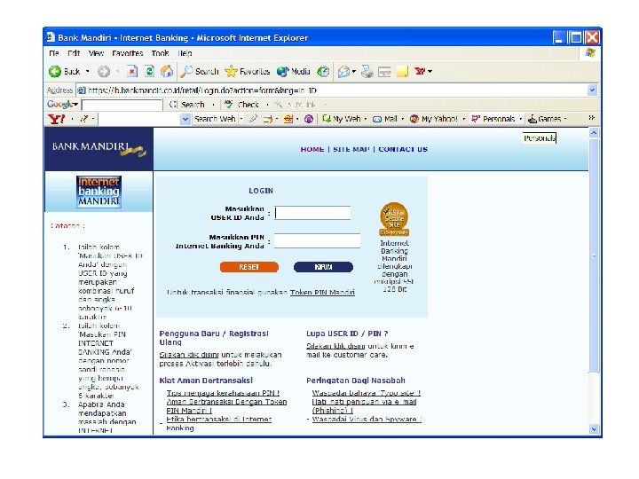Open the Favorites panel
Viewport: 639px width, 479px height.
(248, 72)
